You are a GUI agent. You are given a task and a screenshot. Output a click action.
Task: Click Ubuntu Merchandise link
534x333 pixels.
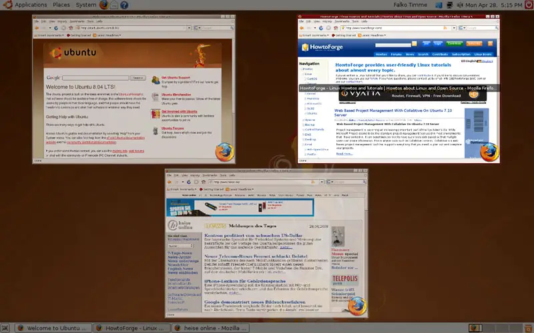click(176, 95)
